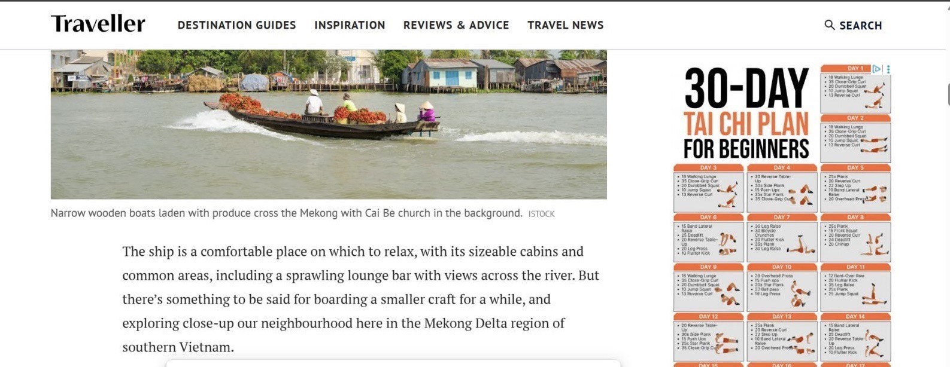Click the 30-Day Tai Chi Plan ad headline

746,114
